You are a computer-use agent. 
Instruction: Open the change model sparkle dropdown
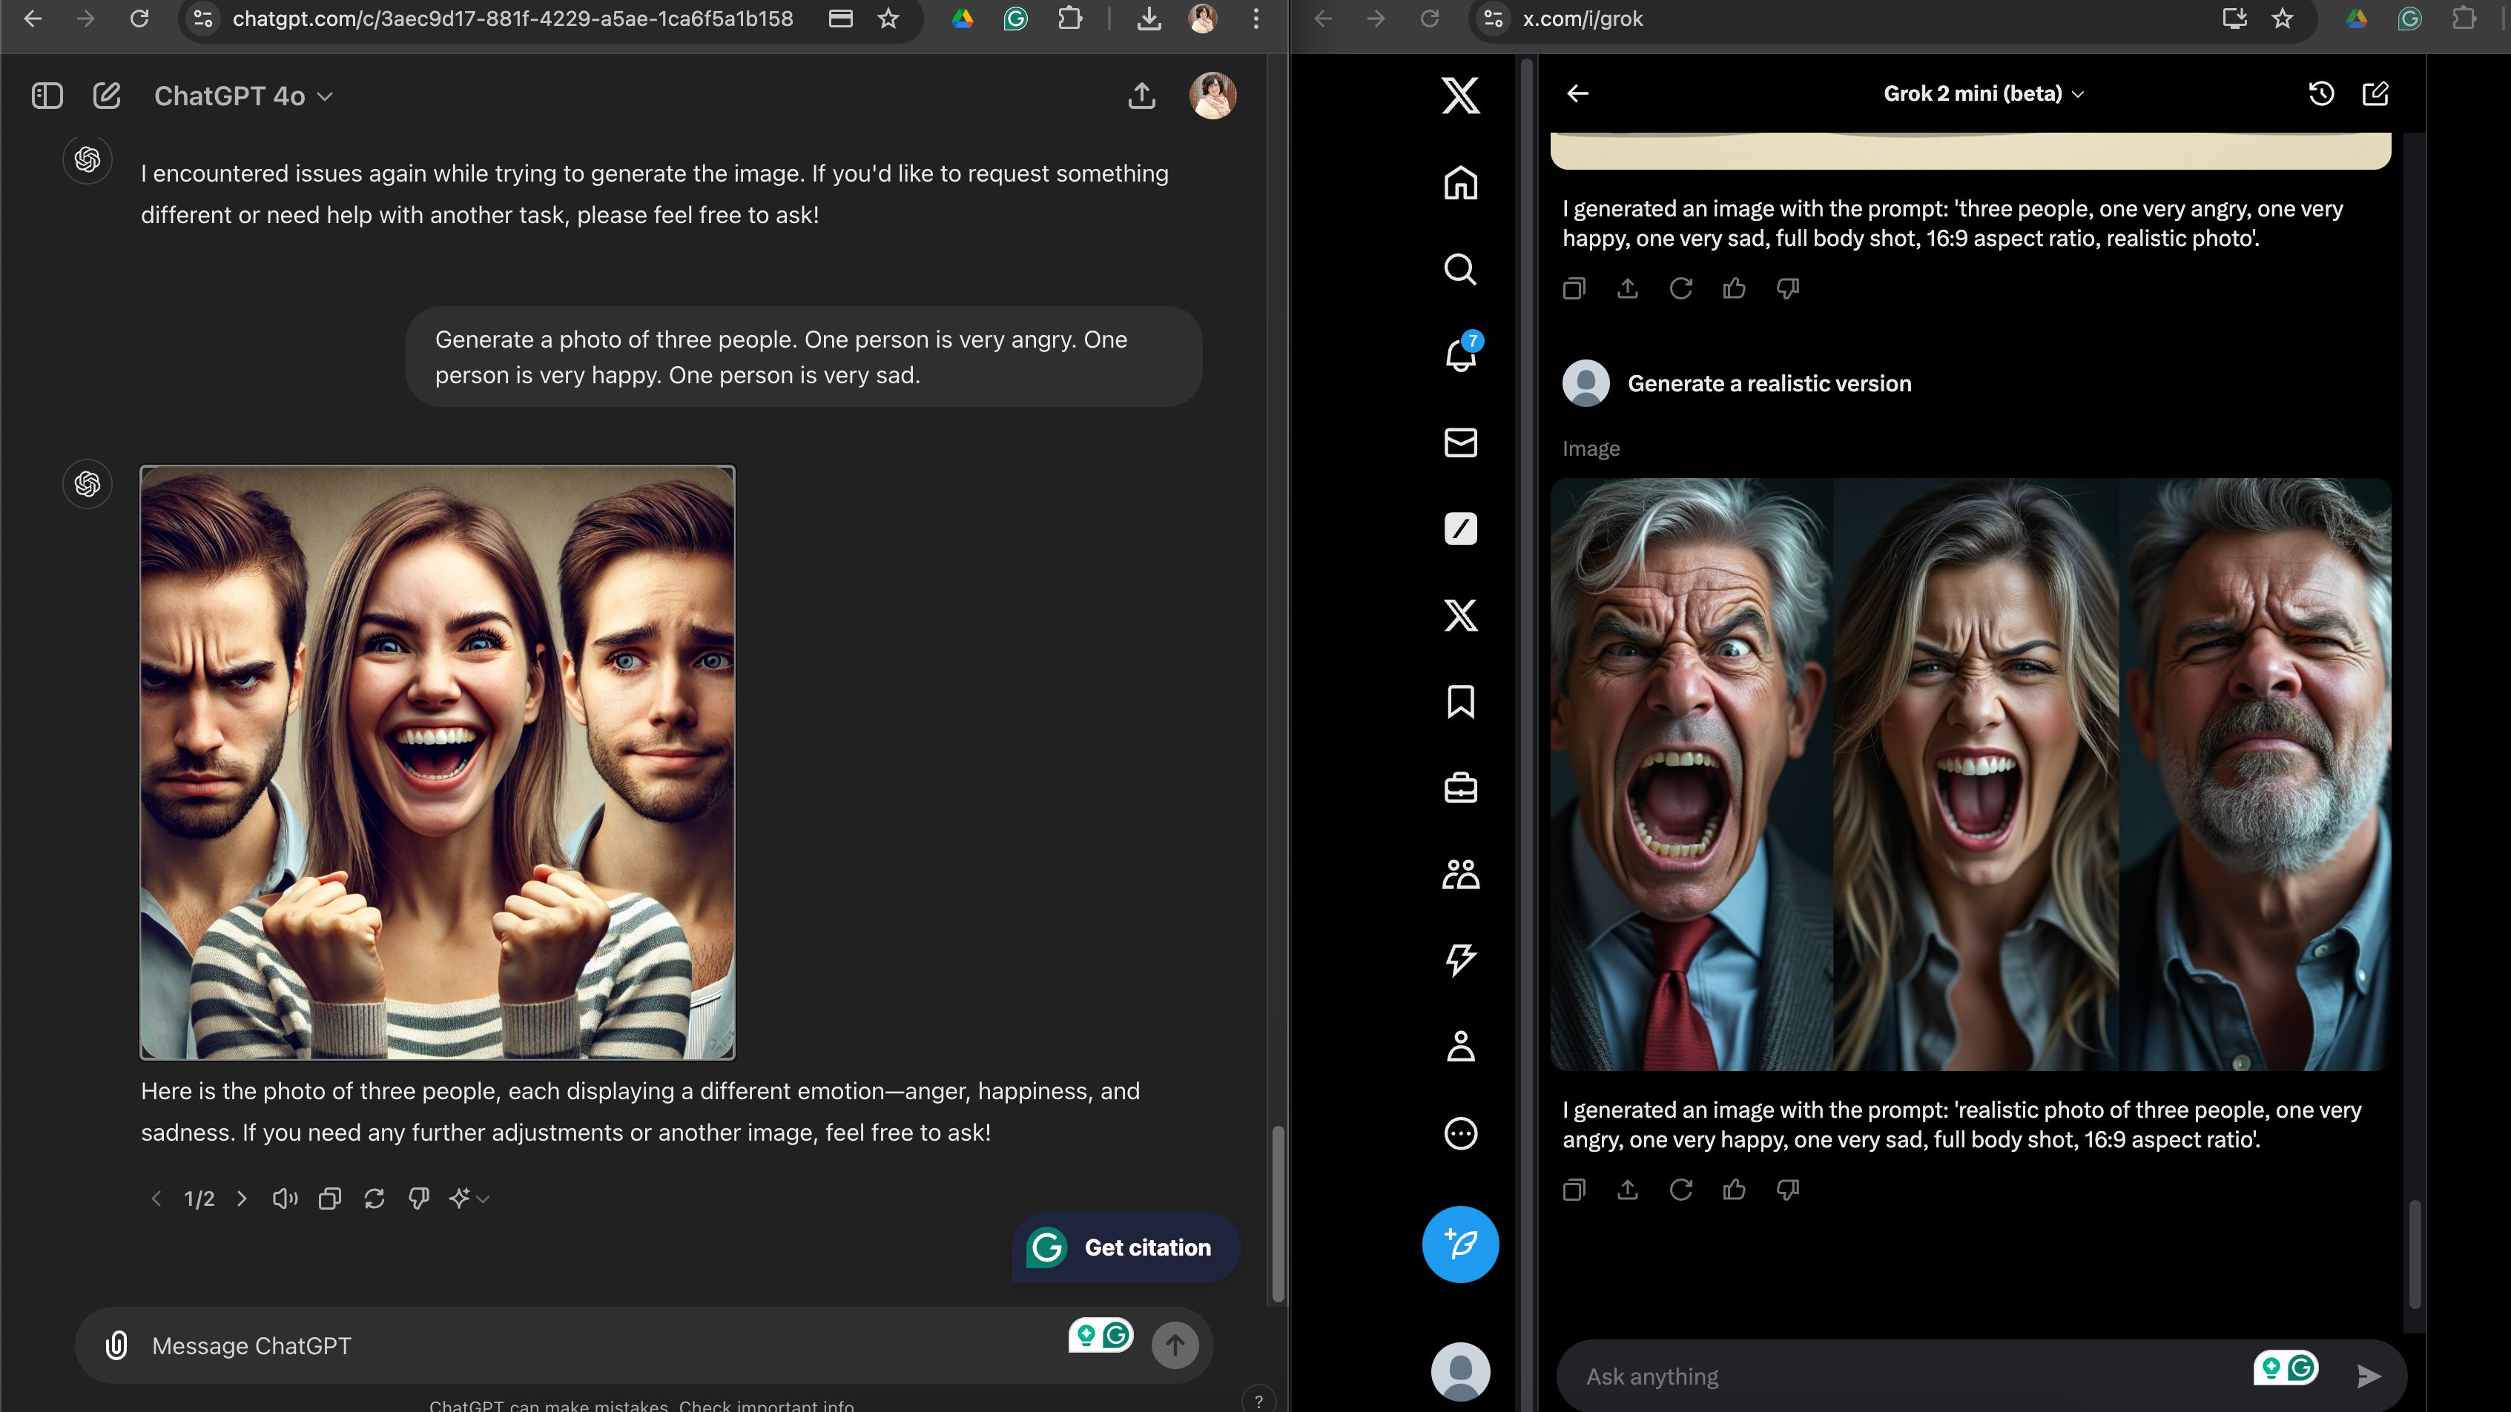click(x=469, y=1199)
